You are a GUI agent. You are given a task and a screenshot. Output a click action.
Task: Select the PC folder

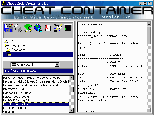point(38,54)
